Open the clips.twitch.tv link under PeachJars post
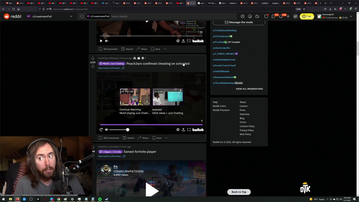The image size is (359, 202). click(x=111, y=68)
